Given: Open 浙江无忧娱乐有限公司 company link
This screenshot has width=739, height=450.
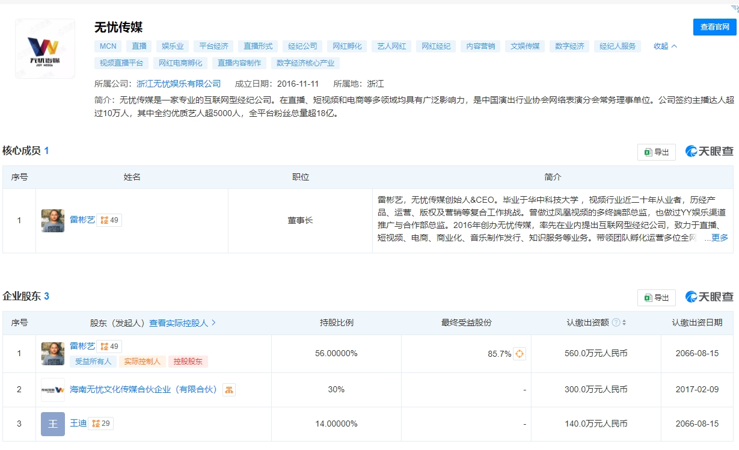Looking at the screenshot, I should (x=179, y=84).
